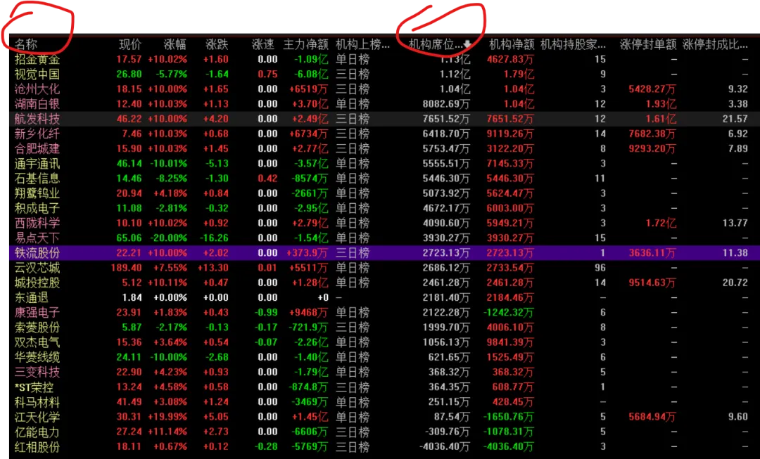The height and width of the screenshot is (459, 760).
Task: Select the 华菱线缆 stock row
Action: [x=384, y=357]
